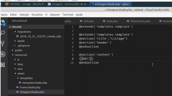172x96 pixels.
Task: Click @section('content') code on line 8
Action: pyautogui.click(x=96, y=54)
